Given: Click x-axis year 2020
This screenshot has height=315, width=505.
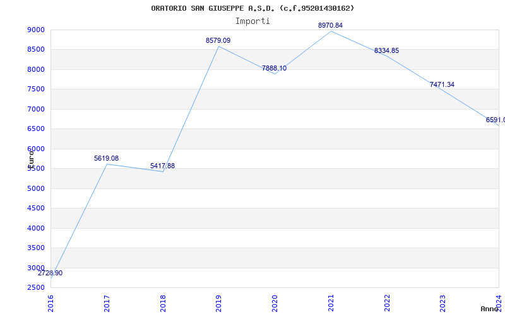Looking at the screenshot, I should pyautogui.click(x=275, y=304).
